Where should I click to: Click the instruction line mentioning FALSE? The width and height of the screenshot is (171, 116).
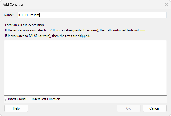click(x=47, y=36)
